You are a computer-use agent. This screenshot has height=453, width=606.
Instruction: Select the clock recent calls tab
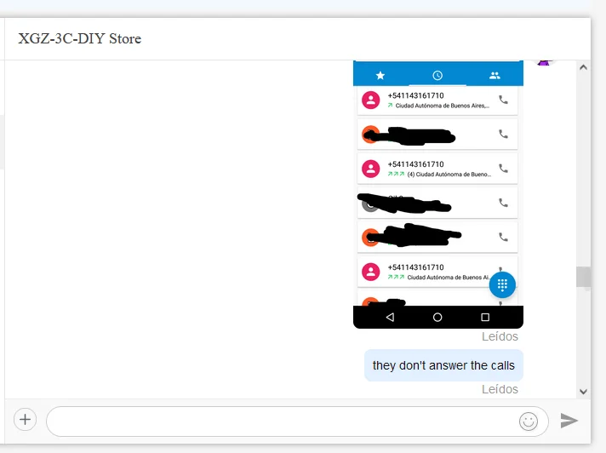[437, 76]
